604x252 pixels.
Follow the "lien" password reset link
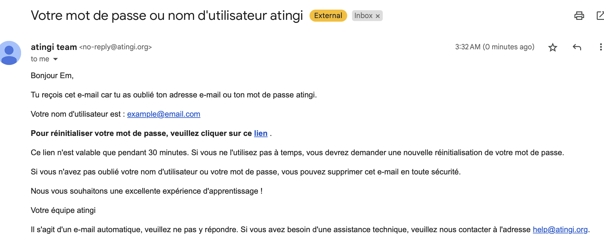[261, 134]
